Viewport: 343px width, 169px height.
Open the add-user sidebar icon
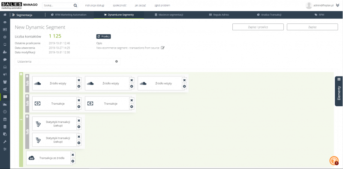click(x=5, y=52)
